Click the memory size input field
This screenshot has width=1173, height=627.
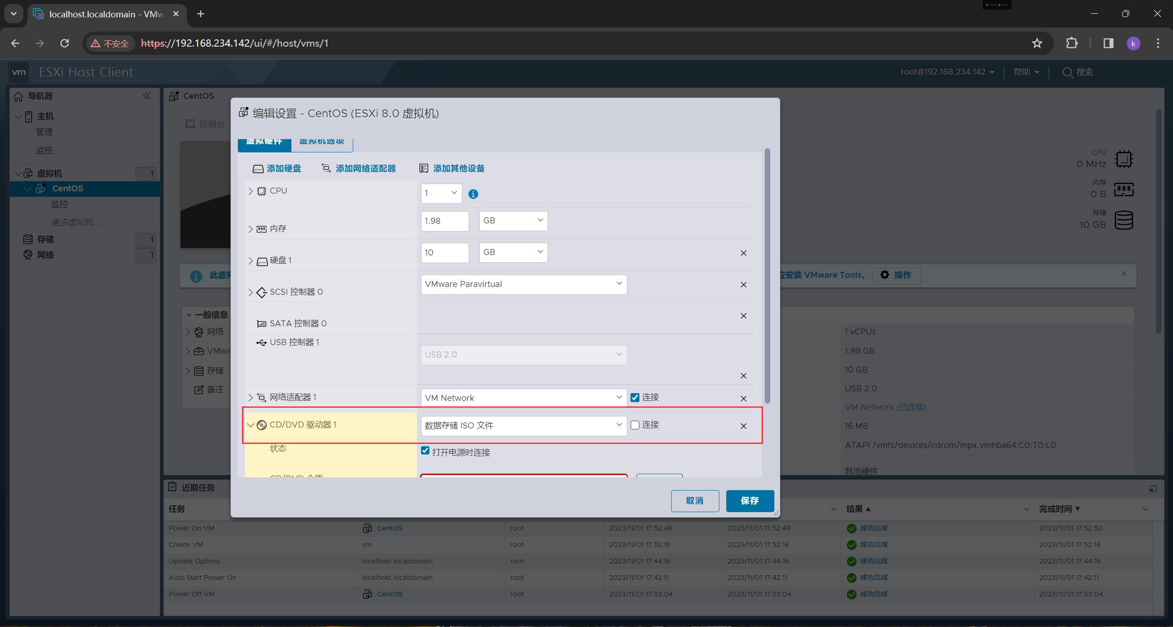coord(445,221)
